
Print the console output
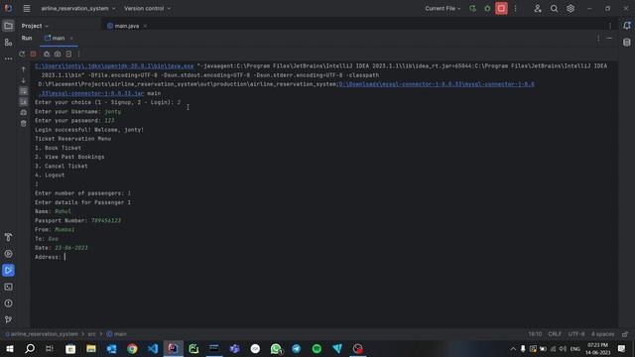pyautogui.click(x=24, y=112)
